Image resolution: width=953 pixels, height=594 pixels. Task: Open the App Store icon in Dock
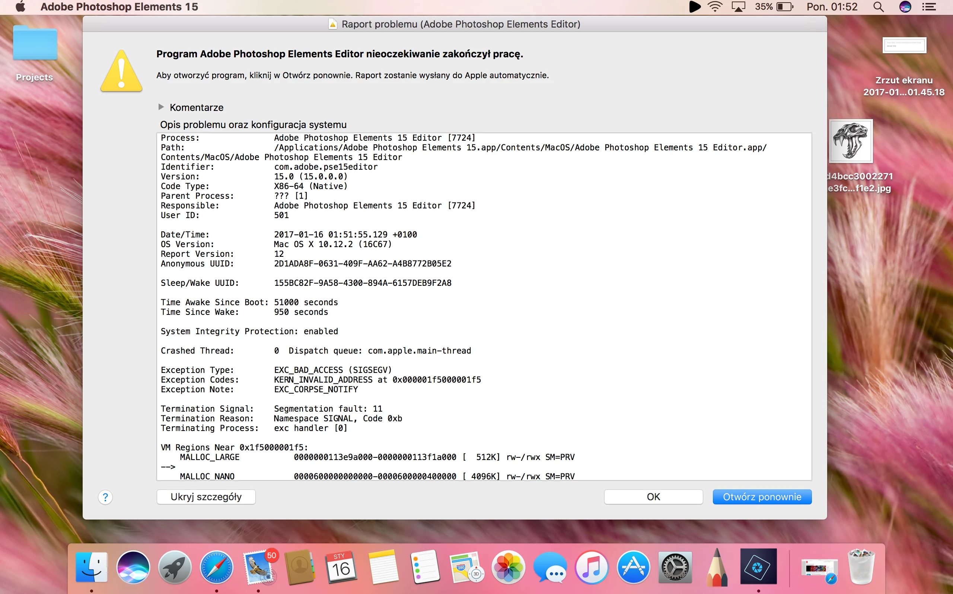click(x=633, y=567)
